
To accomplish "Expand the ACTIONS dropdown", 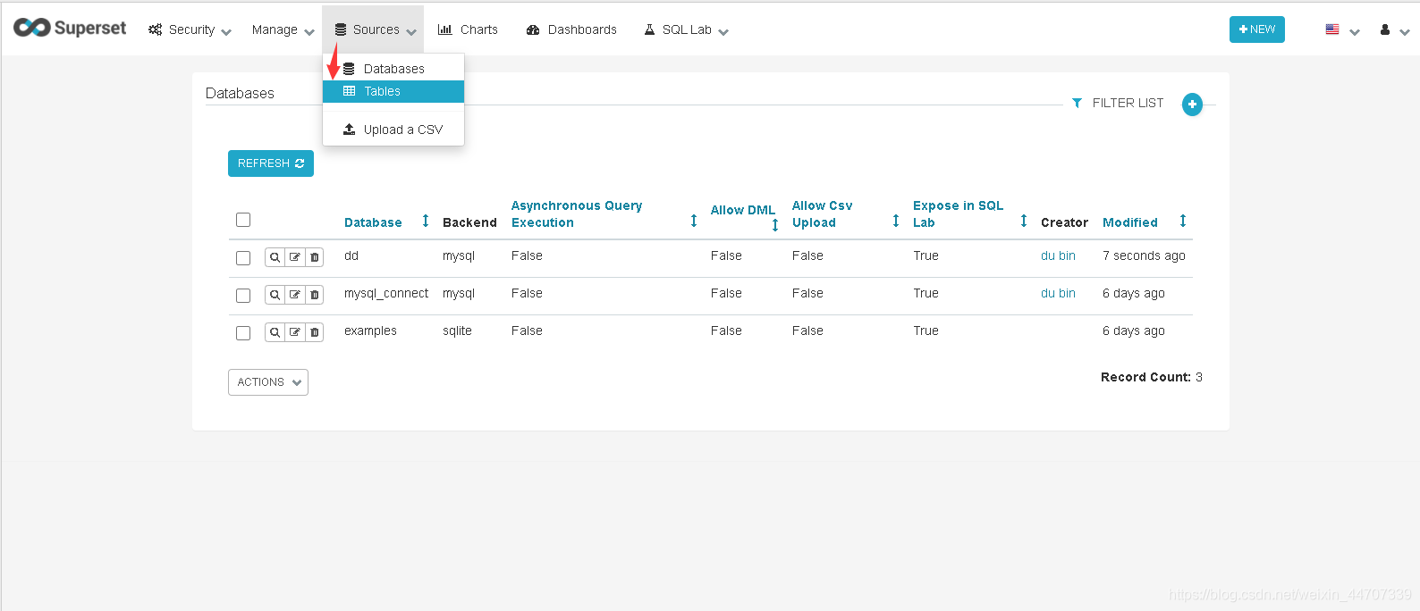I will pyautogui.click(x=268, y=382).
